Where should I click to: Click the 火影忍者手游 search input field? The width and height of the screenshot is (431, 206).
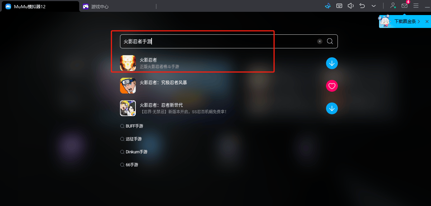tap(218, 42)
